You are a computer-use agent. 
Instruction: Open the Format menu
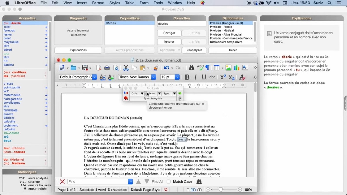98,3
